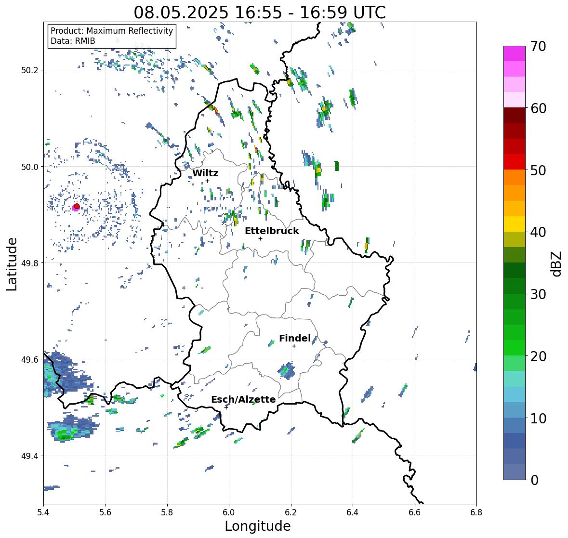The image size is (568, 538).
Task: Click the longitude tick label 6.0
Action: [229, 512]
